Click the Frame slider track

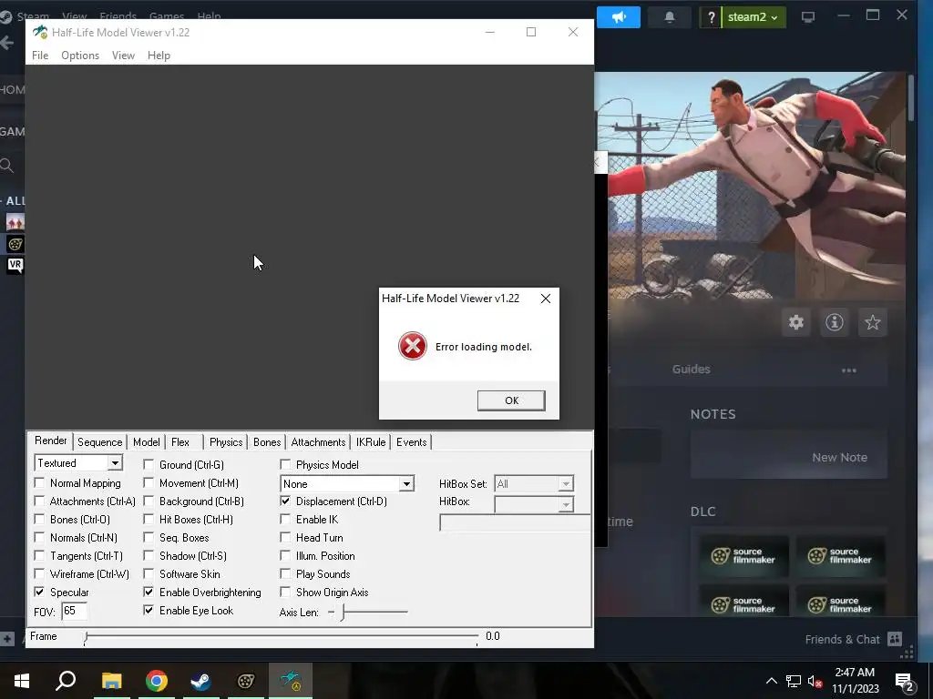(x=281, y=636)
